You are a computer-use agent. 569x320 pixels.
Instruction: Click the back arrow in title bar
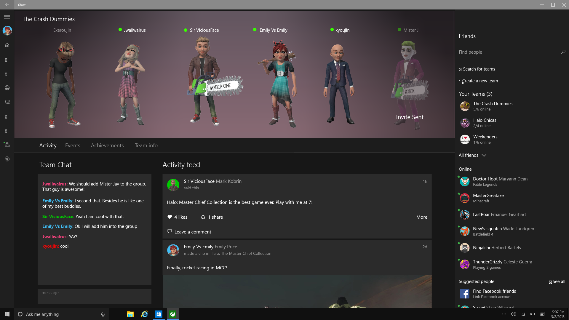(7, 5)
